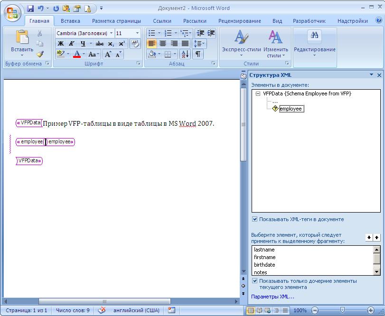Switch to Draft view
The width and height of the screenshot is (385, 316).
pos(285,310)
